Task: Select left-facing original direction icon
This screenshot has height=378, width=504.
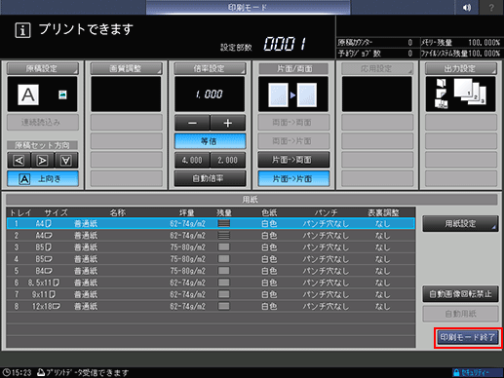Action: (x=19, y=161)
